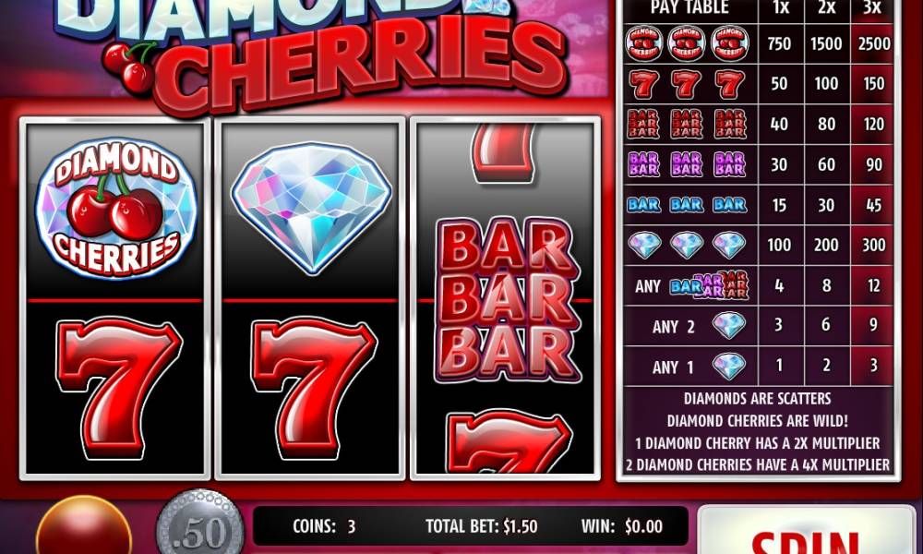
Task: Click the COINS: 3 display
Action: pyautogui.click(x=324, y=525)
